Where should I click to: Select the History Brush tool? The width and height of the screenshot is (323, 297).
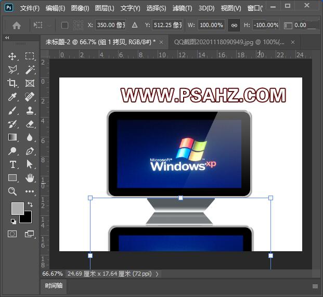(x=12, y=124)
